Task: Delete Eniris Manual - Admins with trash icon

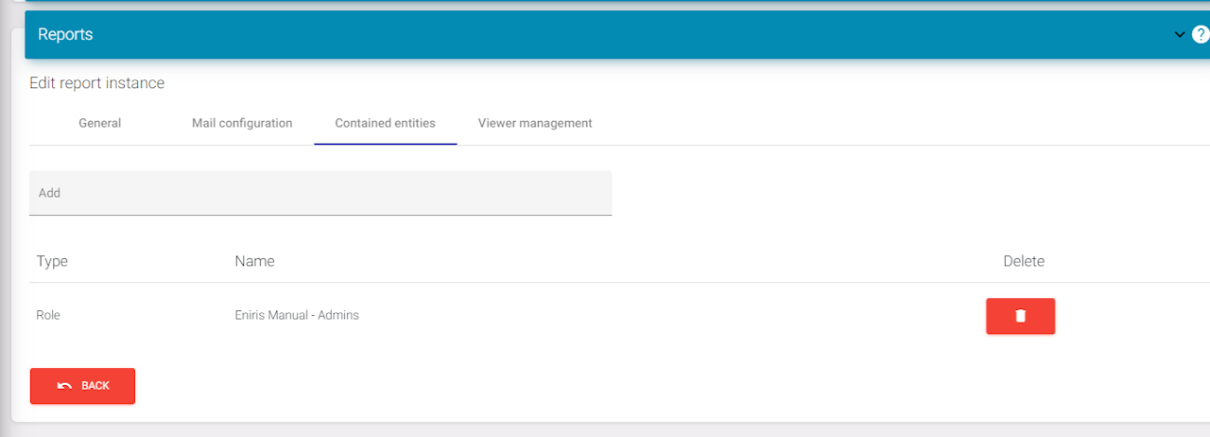Action: tap(1020, 316)
